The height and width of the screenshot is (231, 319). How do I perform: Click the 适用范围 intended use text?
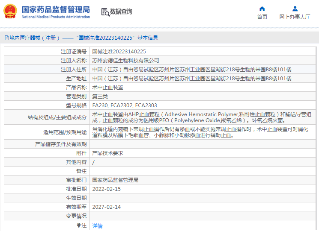click(x=200, y=132)
